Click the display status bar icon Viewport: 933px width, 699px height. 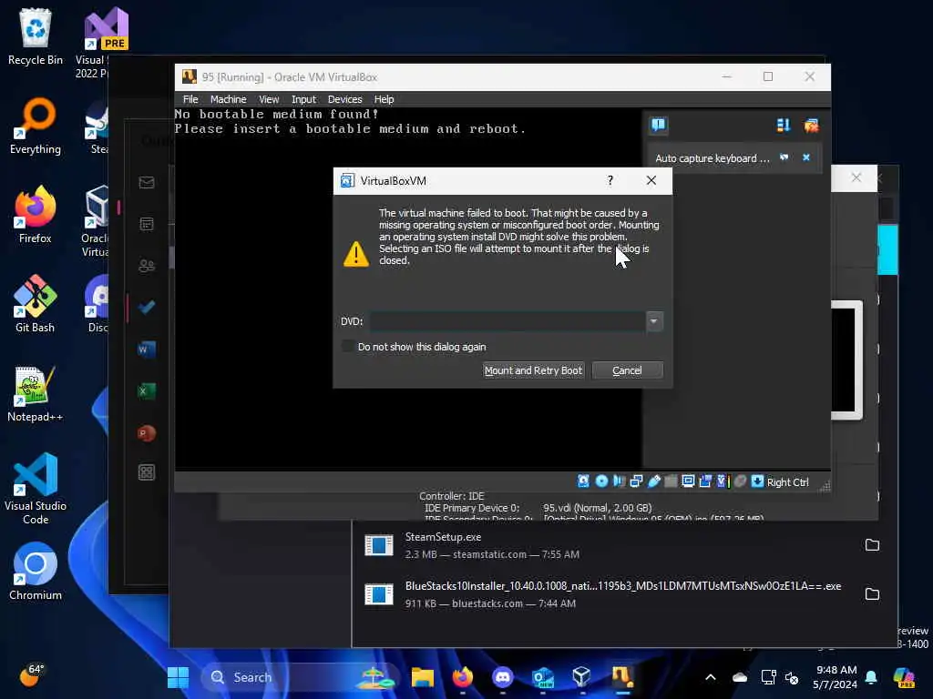(688, 481)
